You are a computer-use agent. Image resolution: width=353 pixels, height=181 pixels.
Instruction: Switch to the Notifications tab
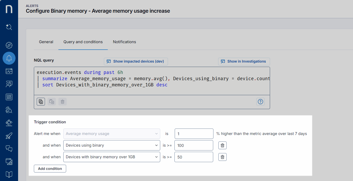124,42
